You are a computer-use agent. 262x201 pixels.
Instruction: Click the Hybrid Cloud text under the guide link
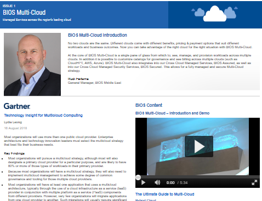tap(146, 200)
